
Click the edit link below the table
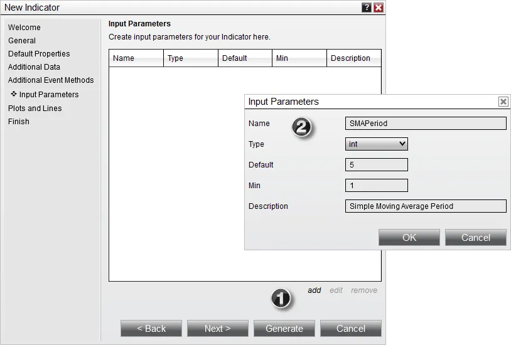click(x=336, y=290)
